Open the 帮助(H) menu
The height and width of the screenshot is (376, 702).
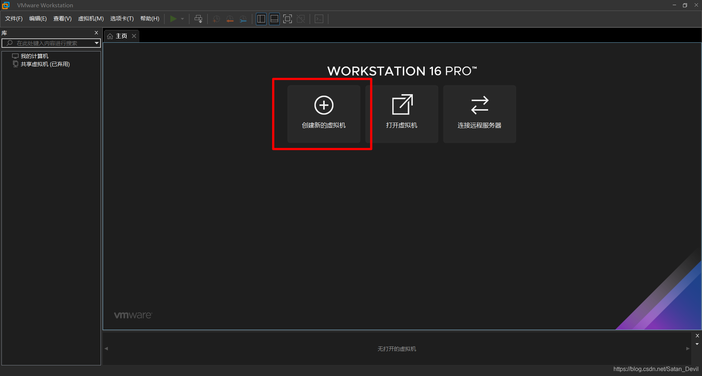[150, 19]
